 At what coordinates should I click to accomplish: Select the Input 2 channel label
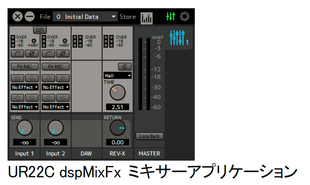(x=56, y=153)
